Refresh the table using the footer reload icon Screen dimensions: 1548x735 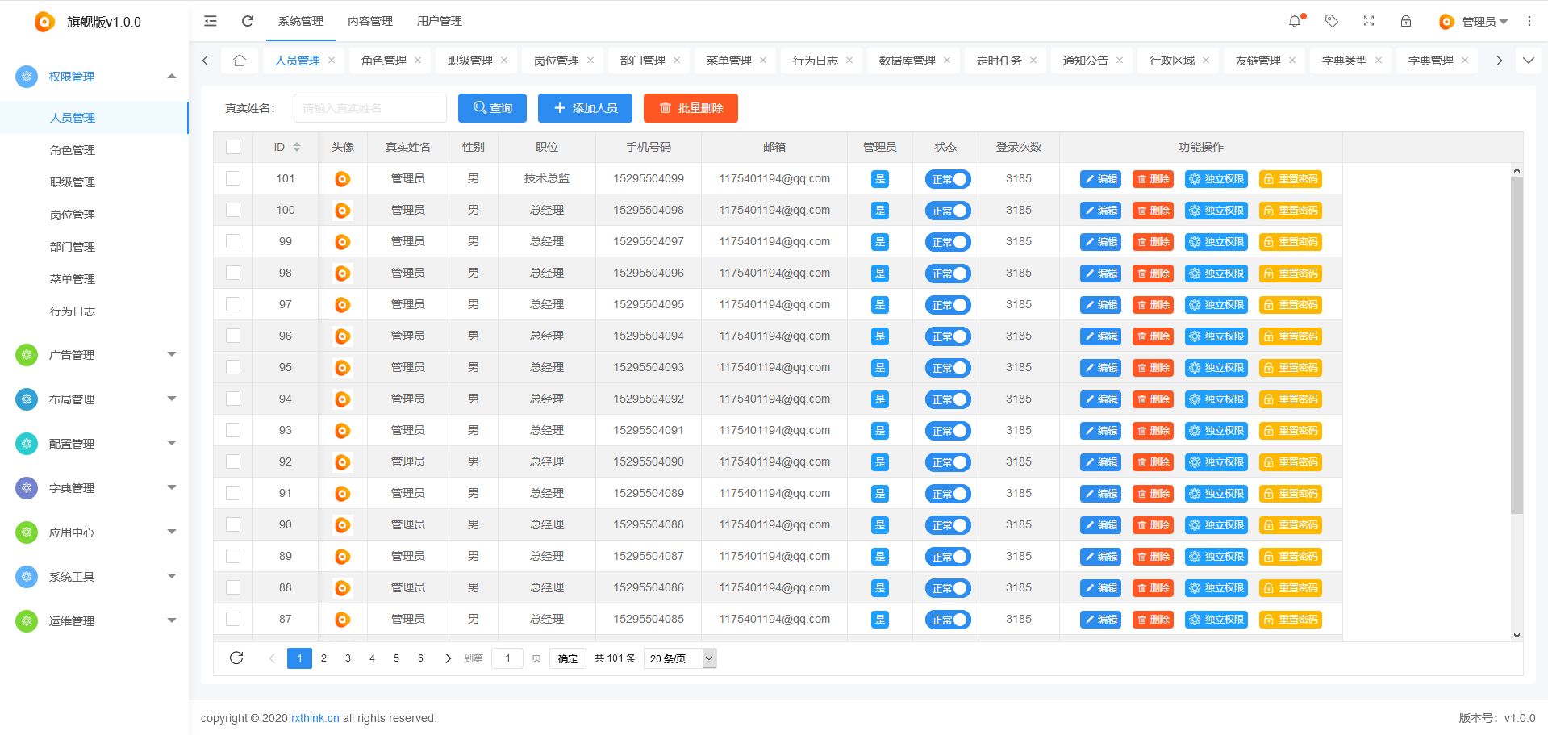pos(236,658)
